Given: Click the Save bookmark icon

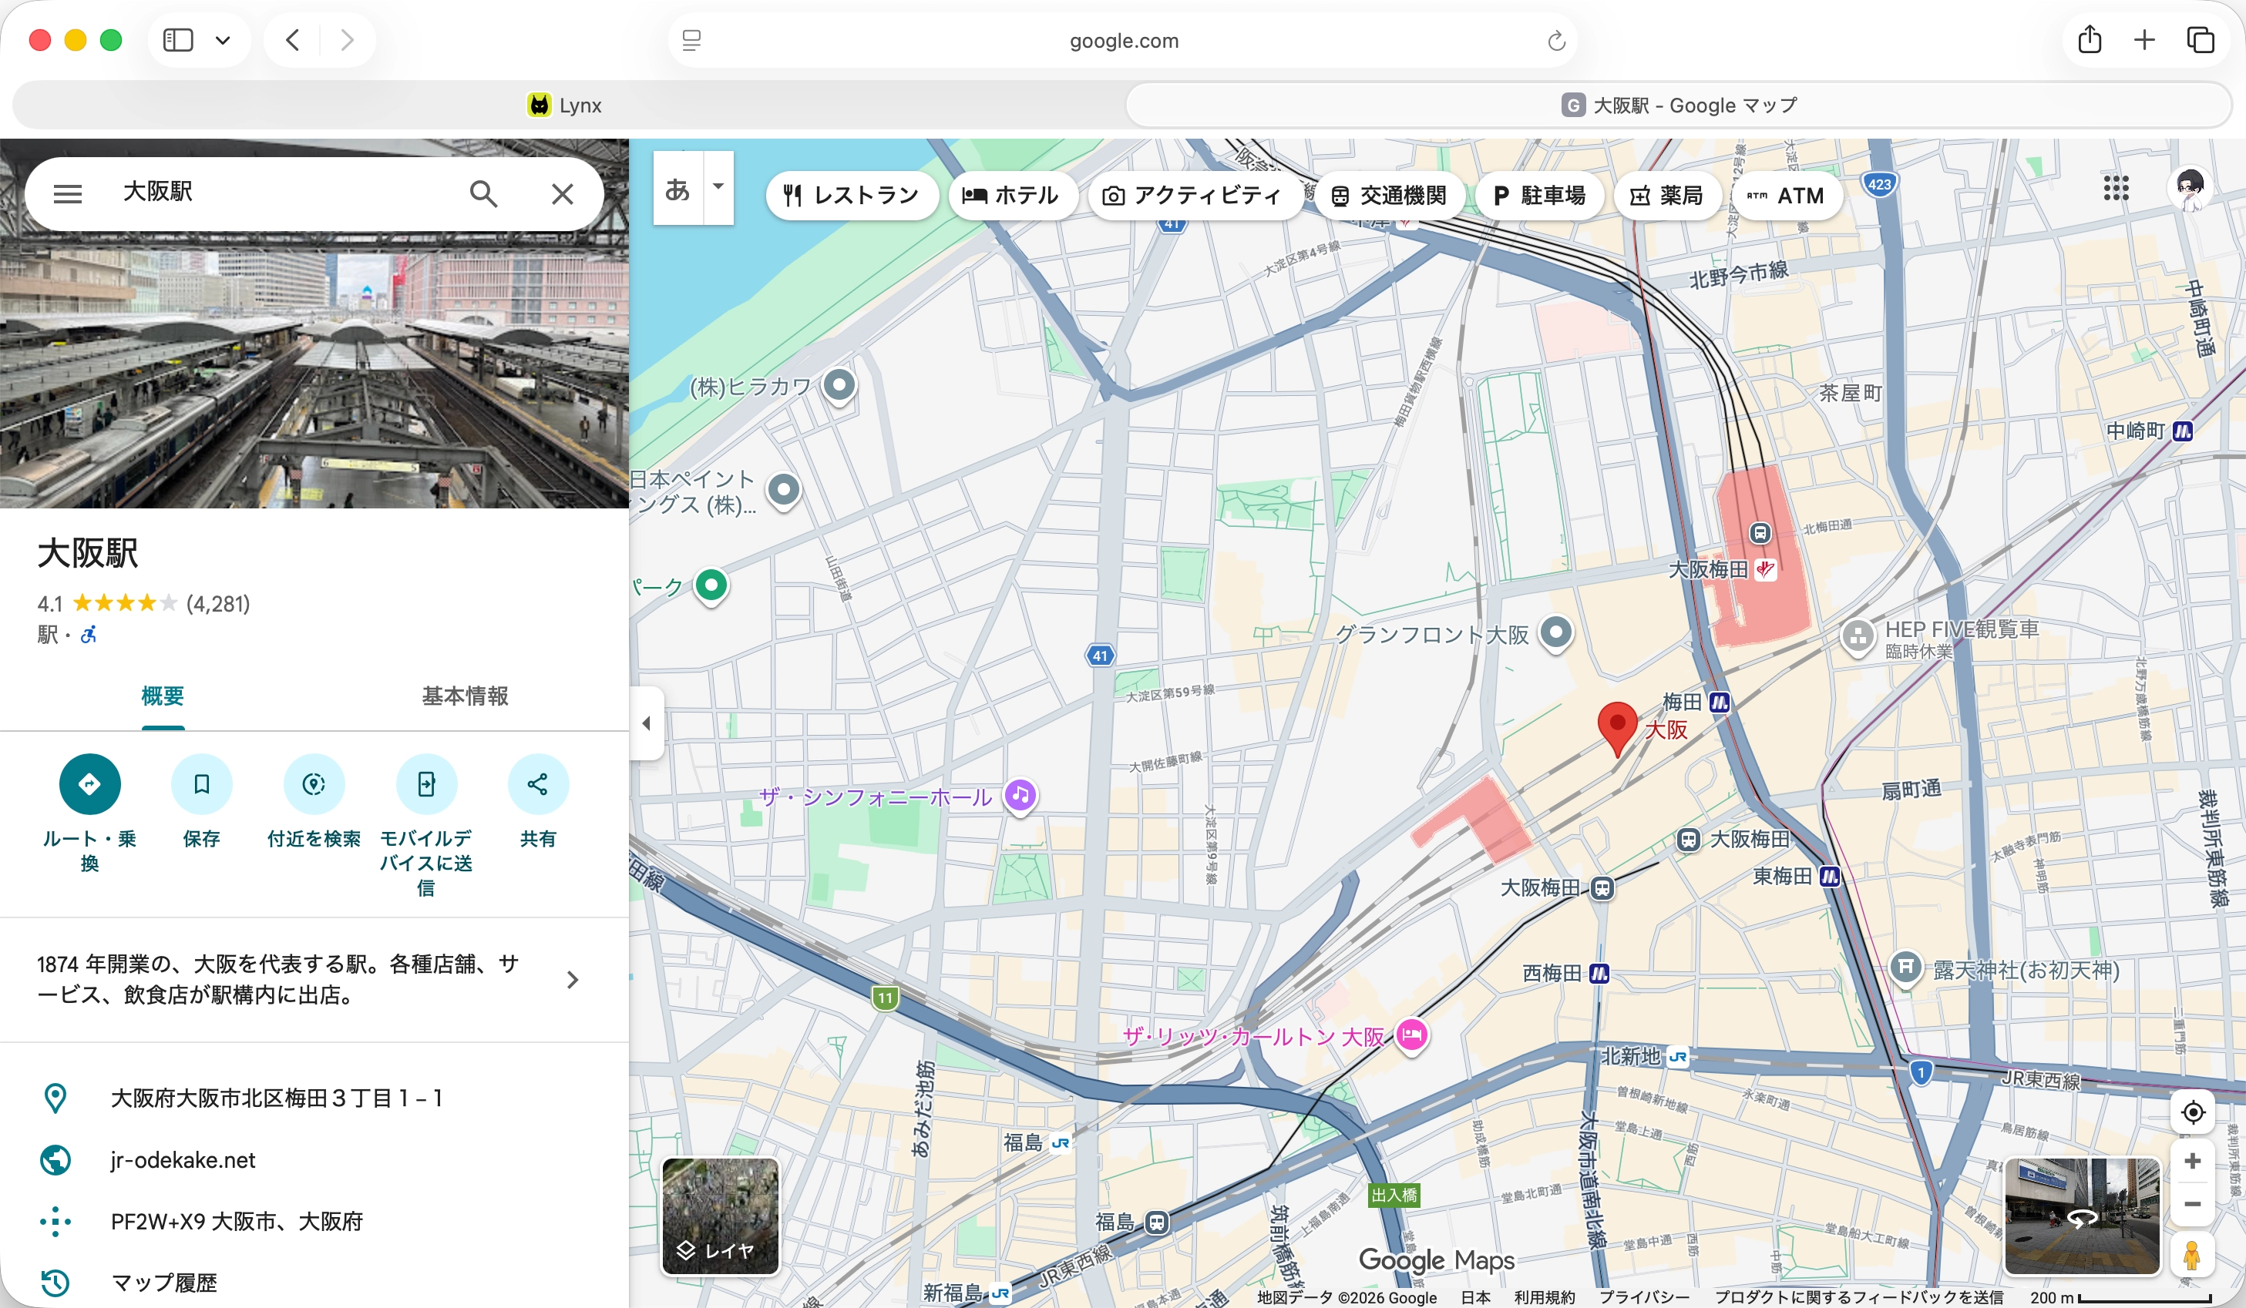Looking at the screenshot, I should coord(201,784).
